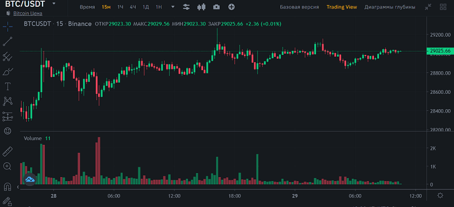
Task: Click the 28800.00 price axis label
Action: click(x=440, y=73)
